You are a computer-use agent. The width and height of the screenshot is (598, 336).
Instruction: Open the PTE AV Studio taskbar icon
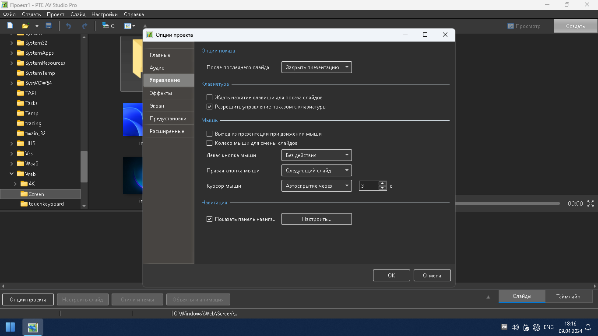tap(33, 327)
